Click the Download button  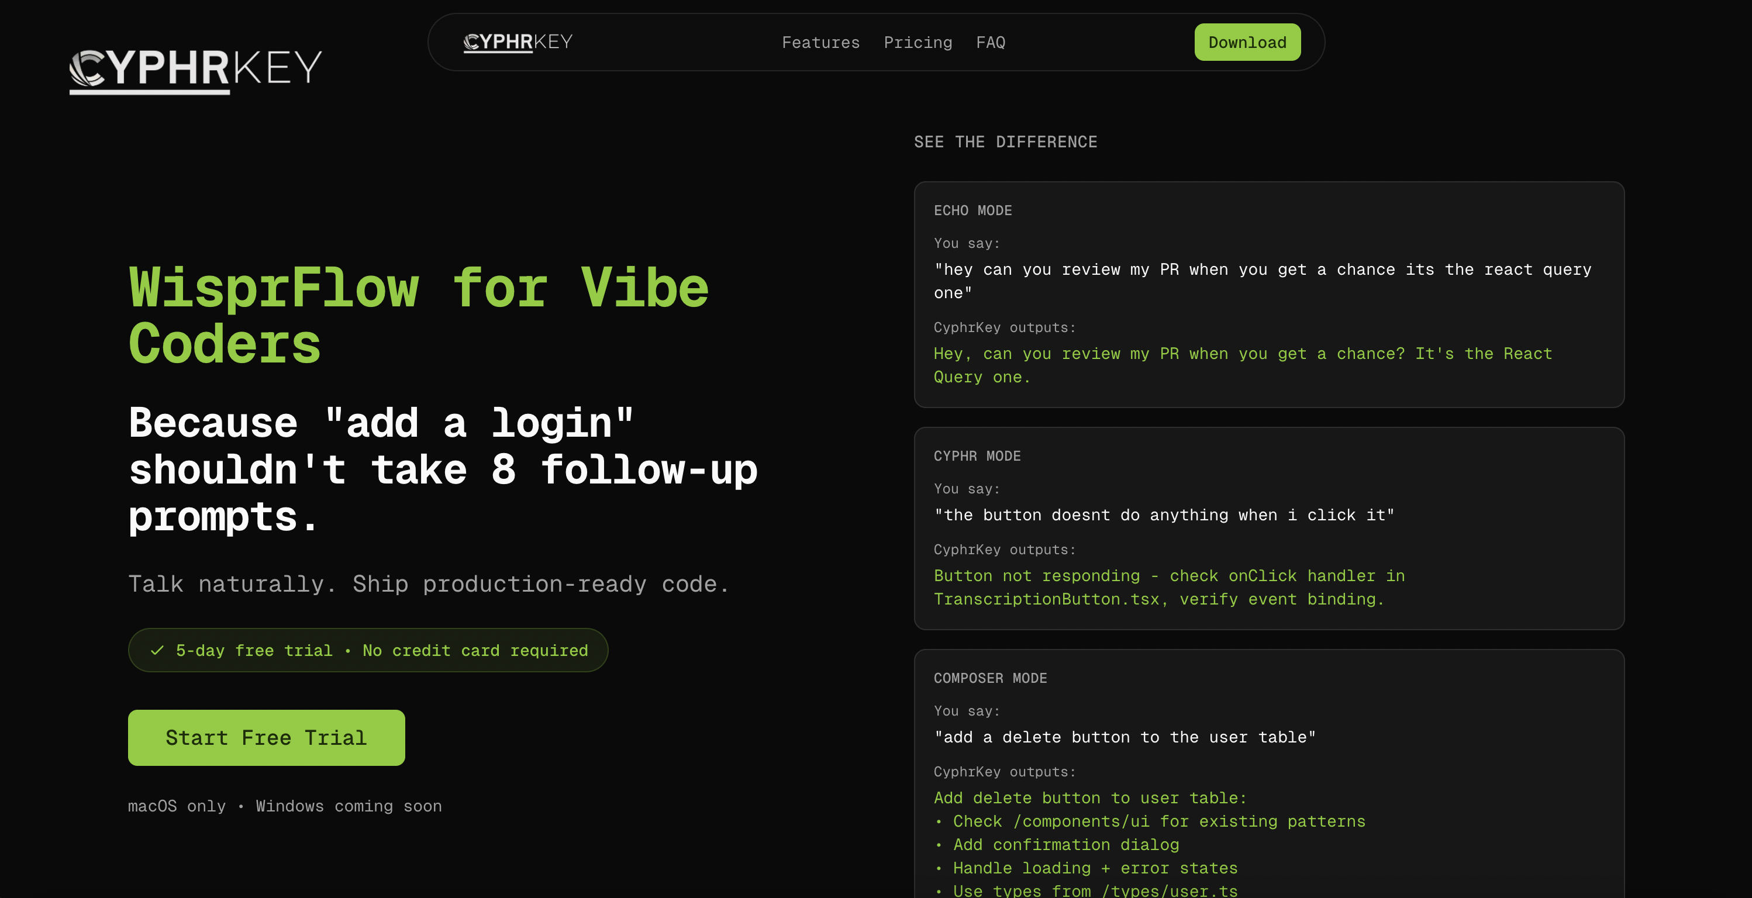click(1247, 42)
